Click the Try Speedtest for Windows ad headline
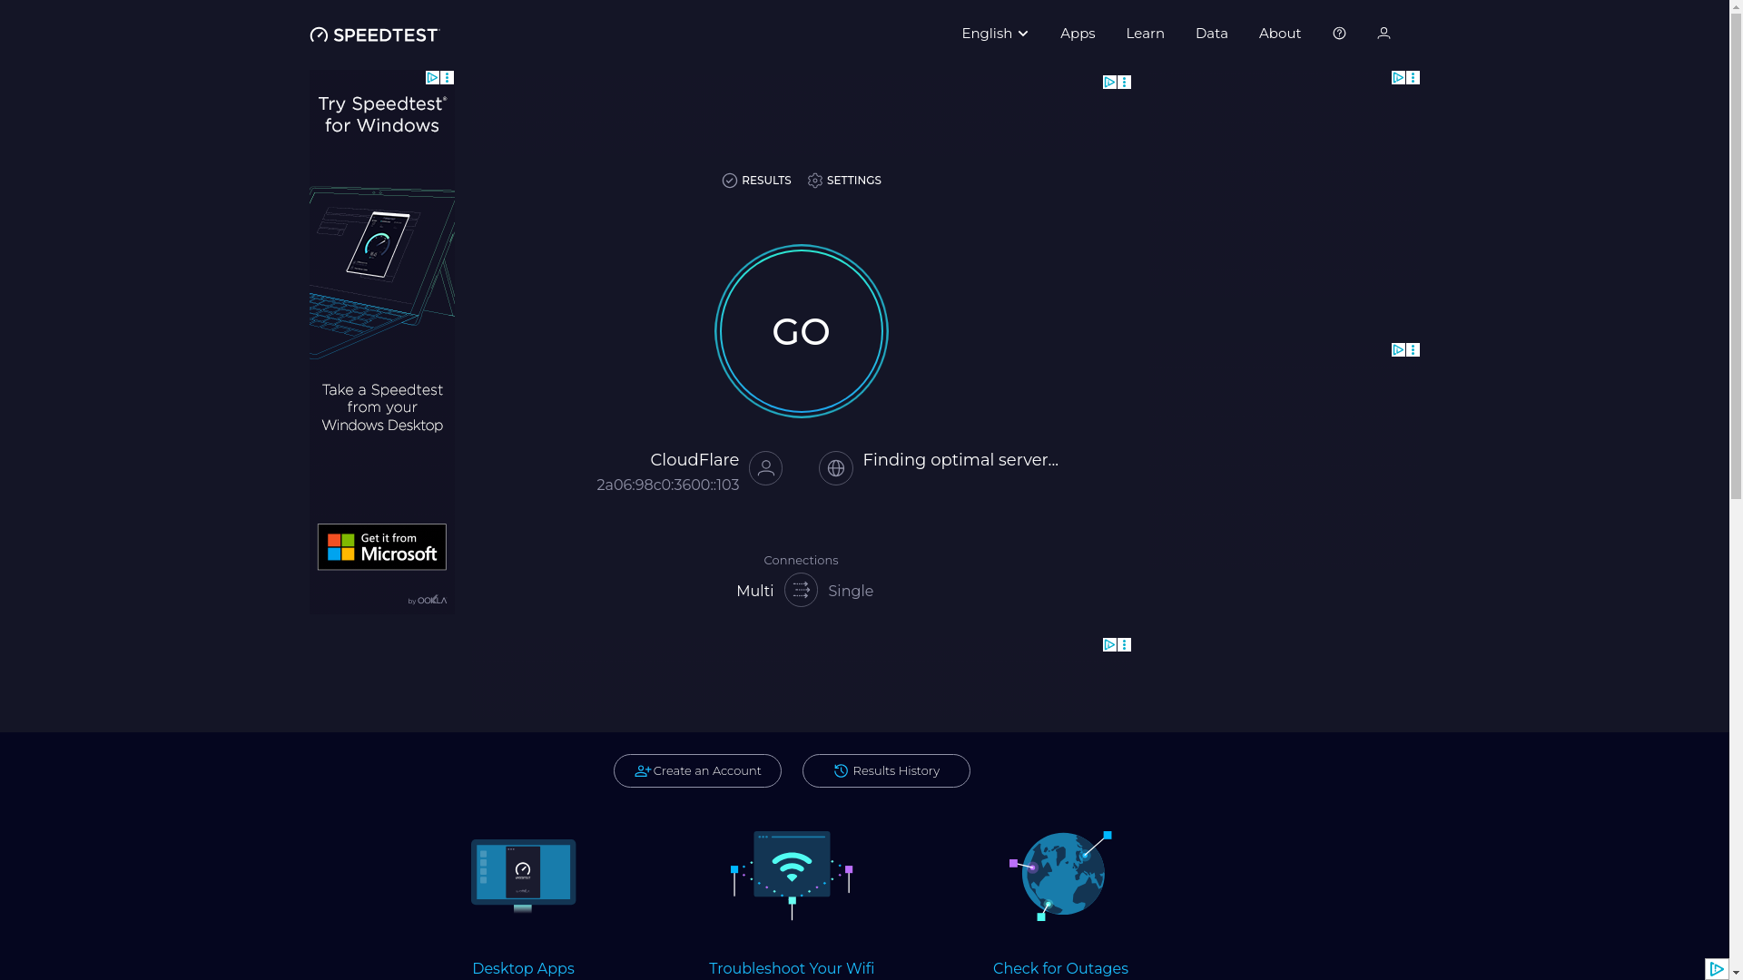The width and height of the screenshot is (1743, 980). (x=382, y=114)
